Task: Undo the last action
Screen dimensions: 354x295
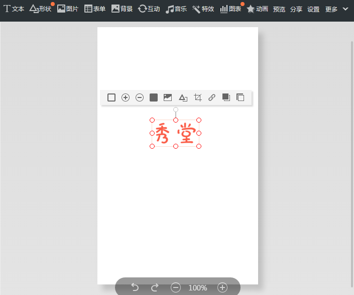Action: point(135,287)
